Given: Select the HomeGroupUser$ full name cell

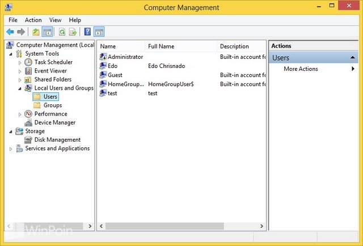Looking at the screenshot, I should coord(171,84).
